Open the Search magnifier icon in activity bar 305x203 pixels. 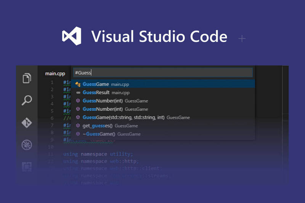pyautogui.click(x=27, y=100)
